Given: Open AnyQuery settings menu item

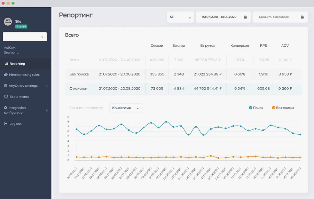Looking at the screenshot, I should pos(26,86).
